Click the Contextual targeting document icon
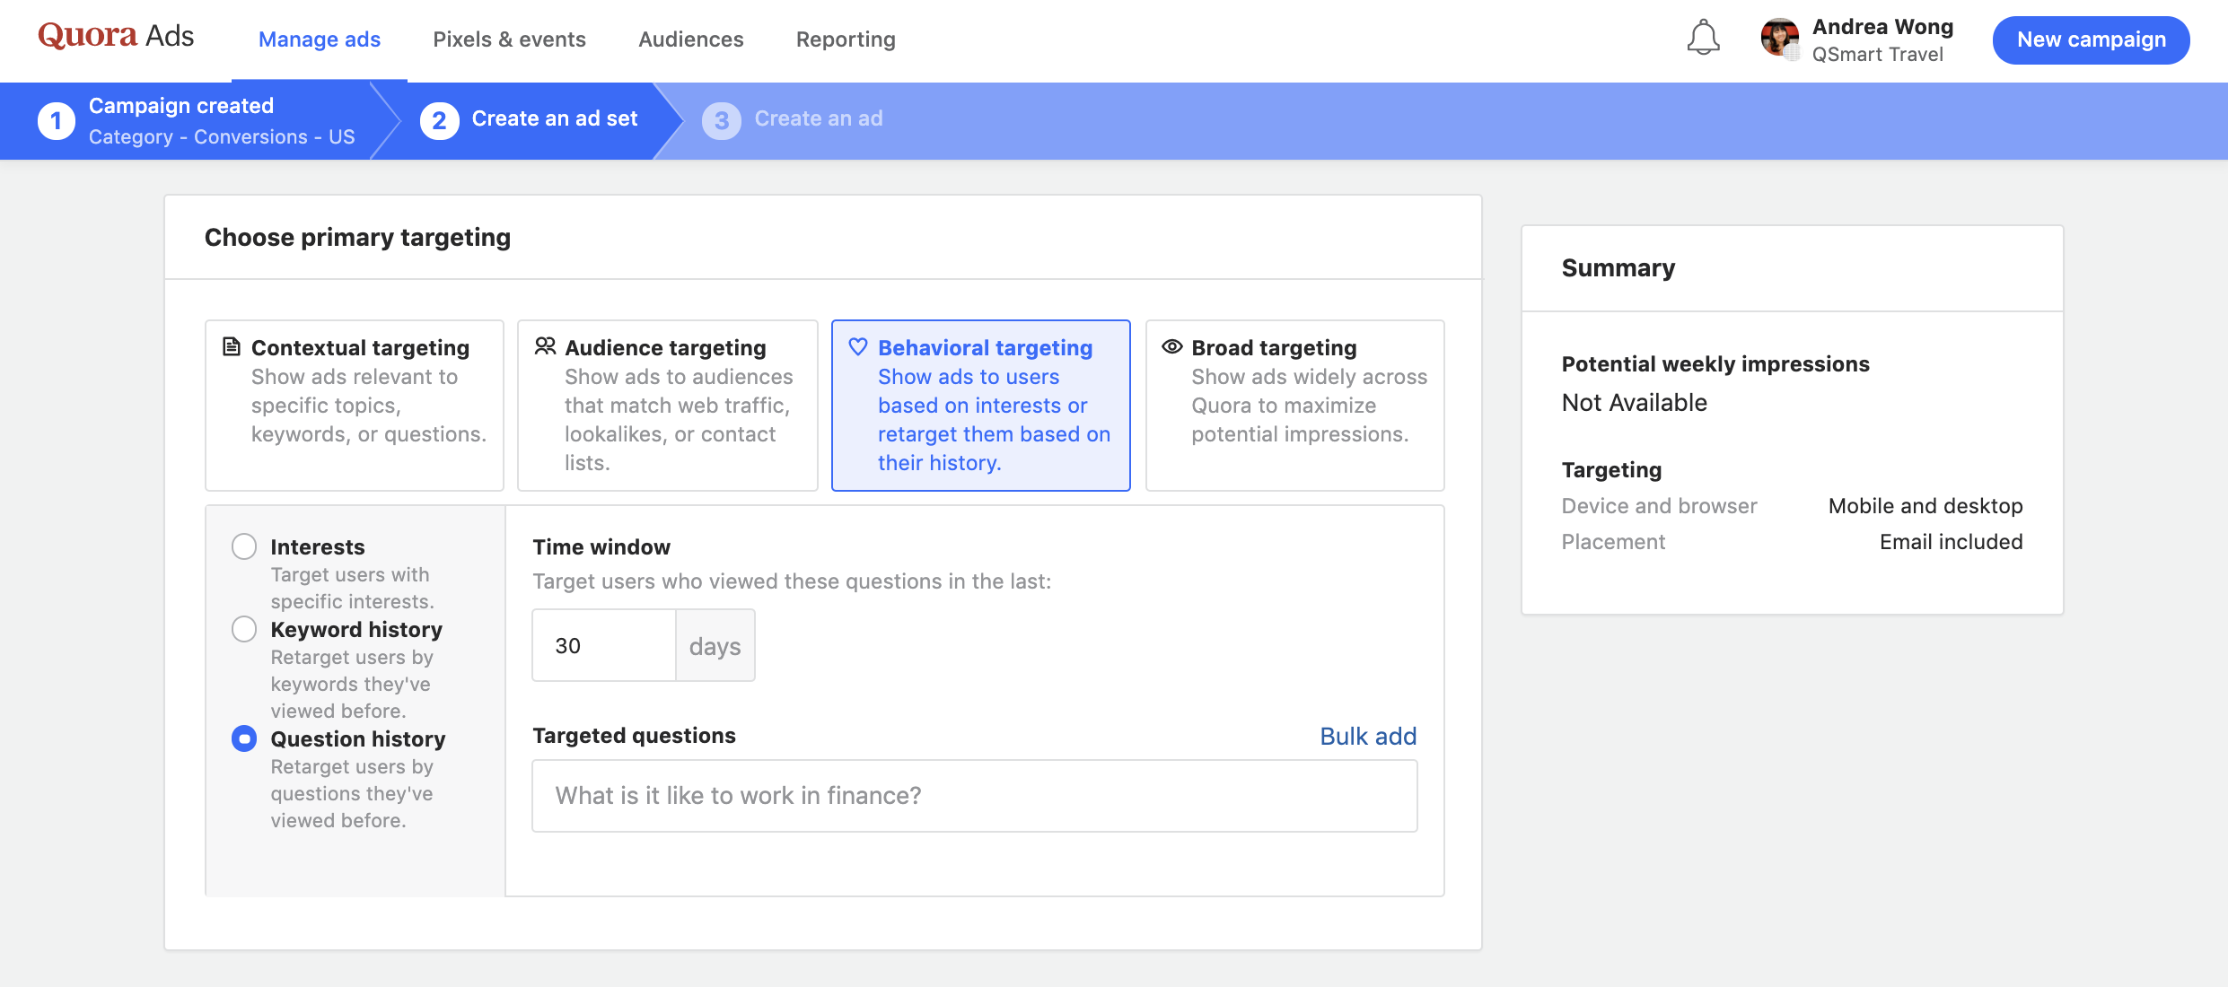Image resolution: width=2228 pixels, height=987 pixels. click(232, 346)
